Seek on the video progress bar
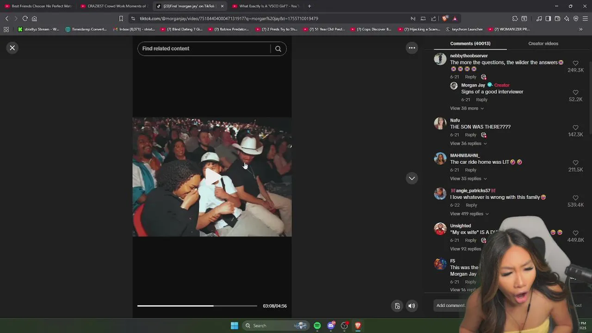The image size is (592, 333). point(197,306)
